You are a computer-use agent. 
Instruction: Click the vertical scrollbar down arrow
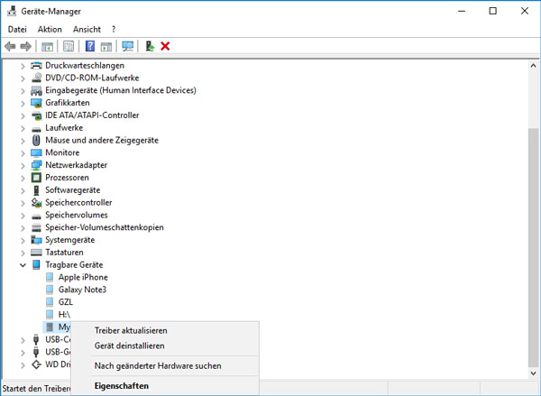533,373
